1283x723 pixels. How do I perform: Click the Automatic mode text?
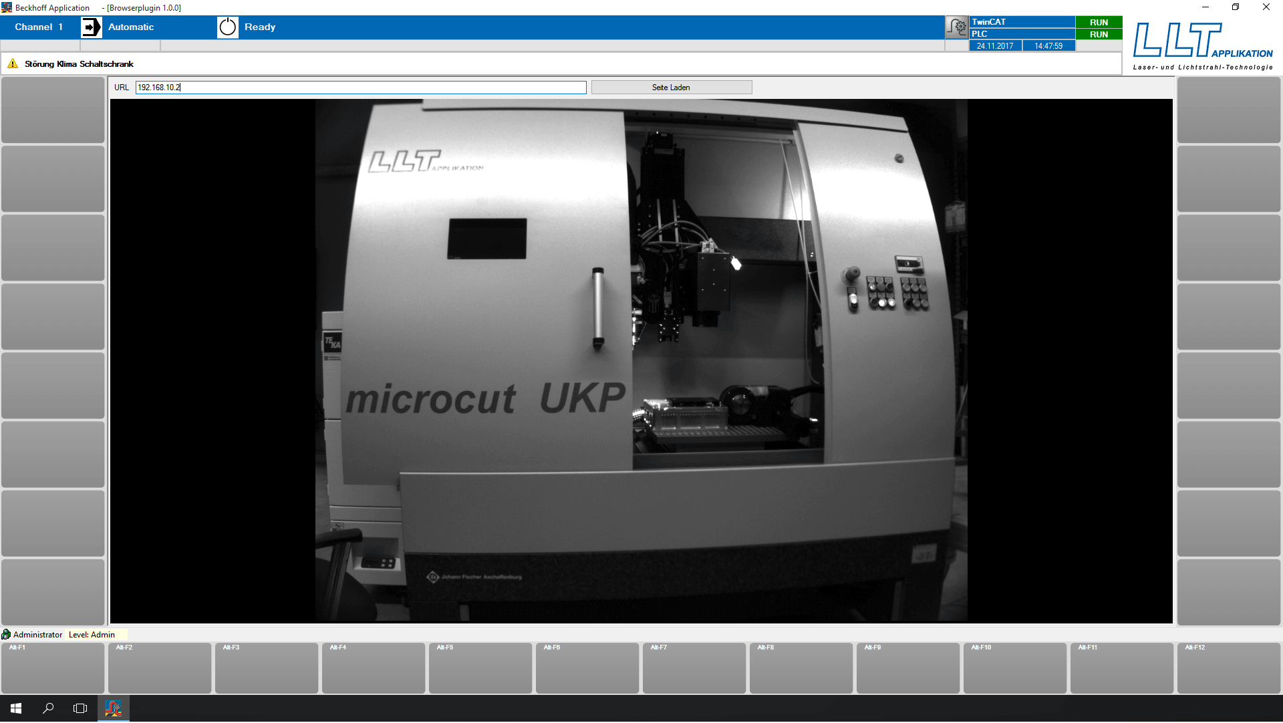[x=131, y=27]
